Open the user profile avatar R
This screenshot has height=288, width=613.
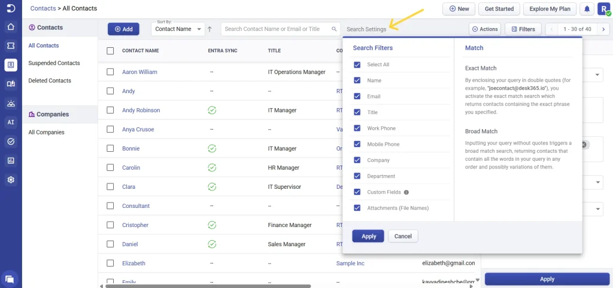604,9
